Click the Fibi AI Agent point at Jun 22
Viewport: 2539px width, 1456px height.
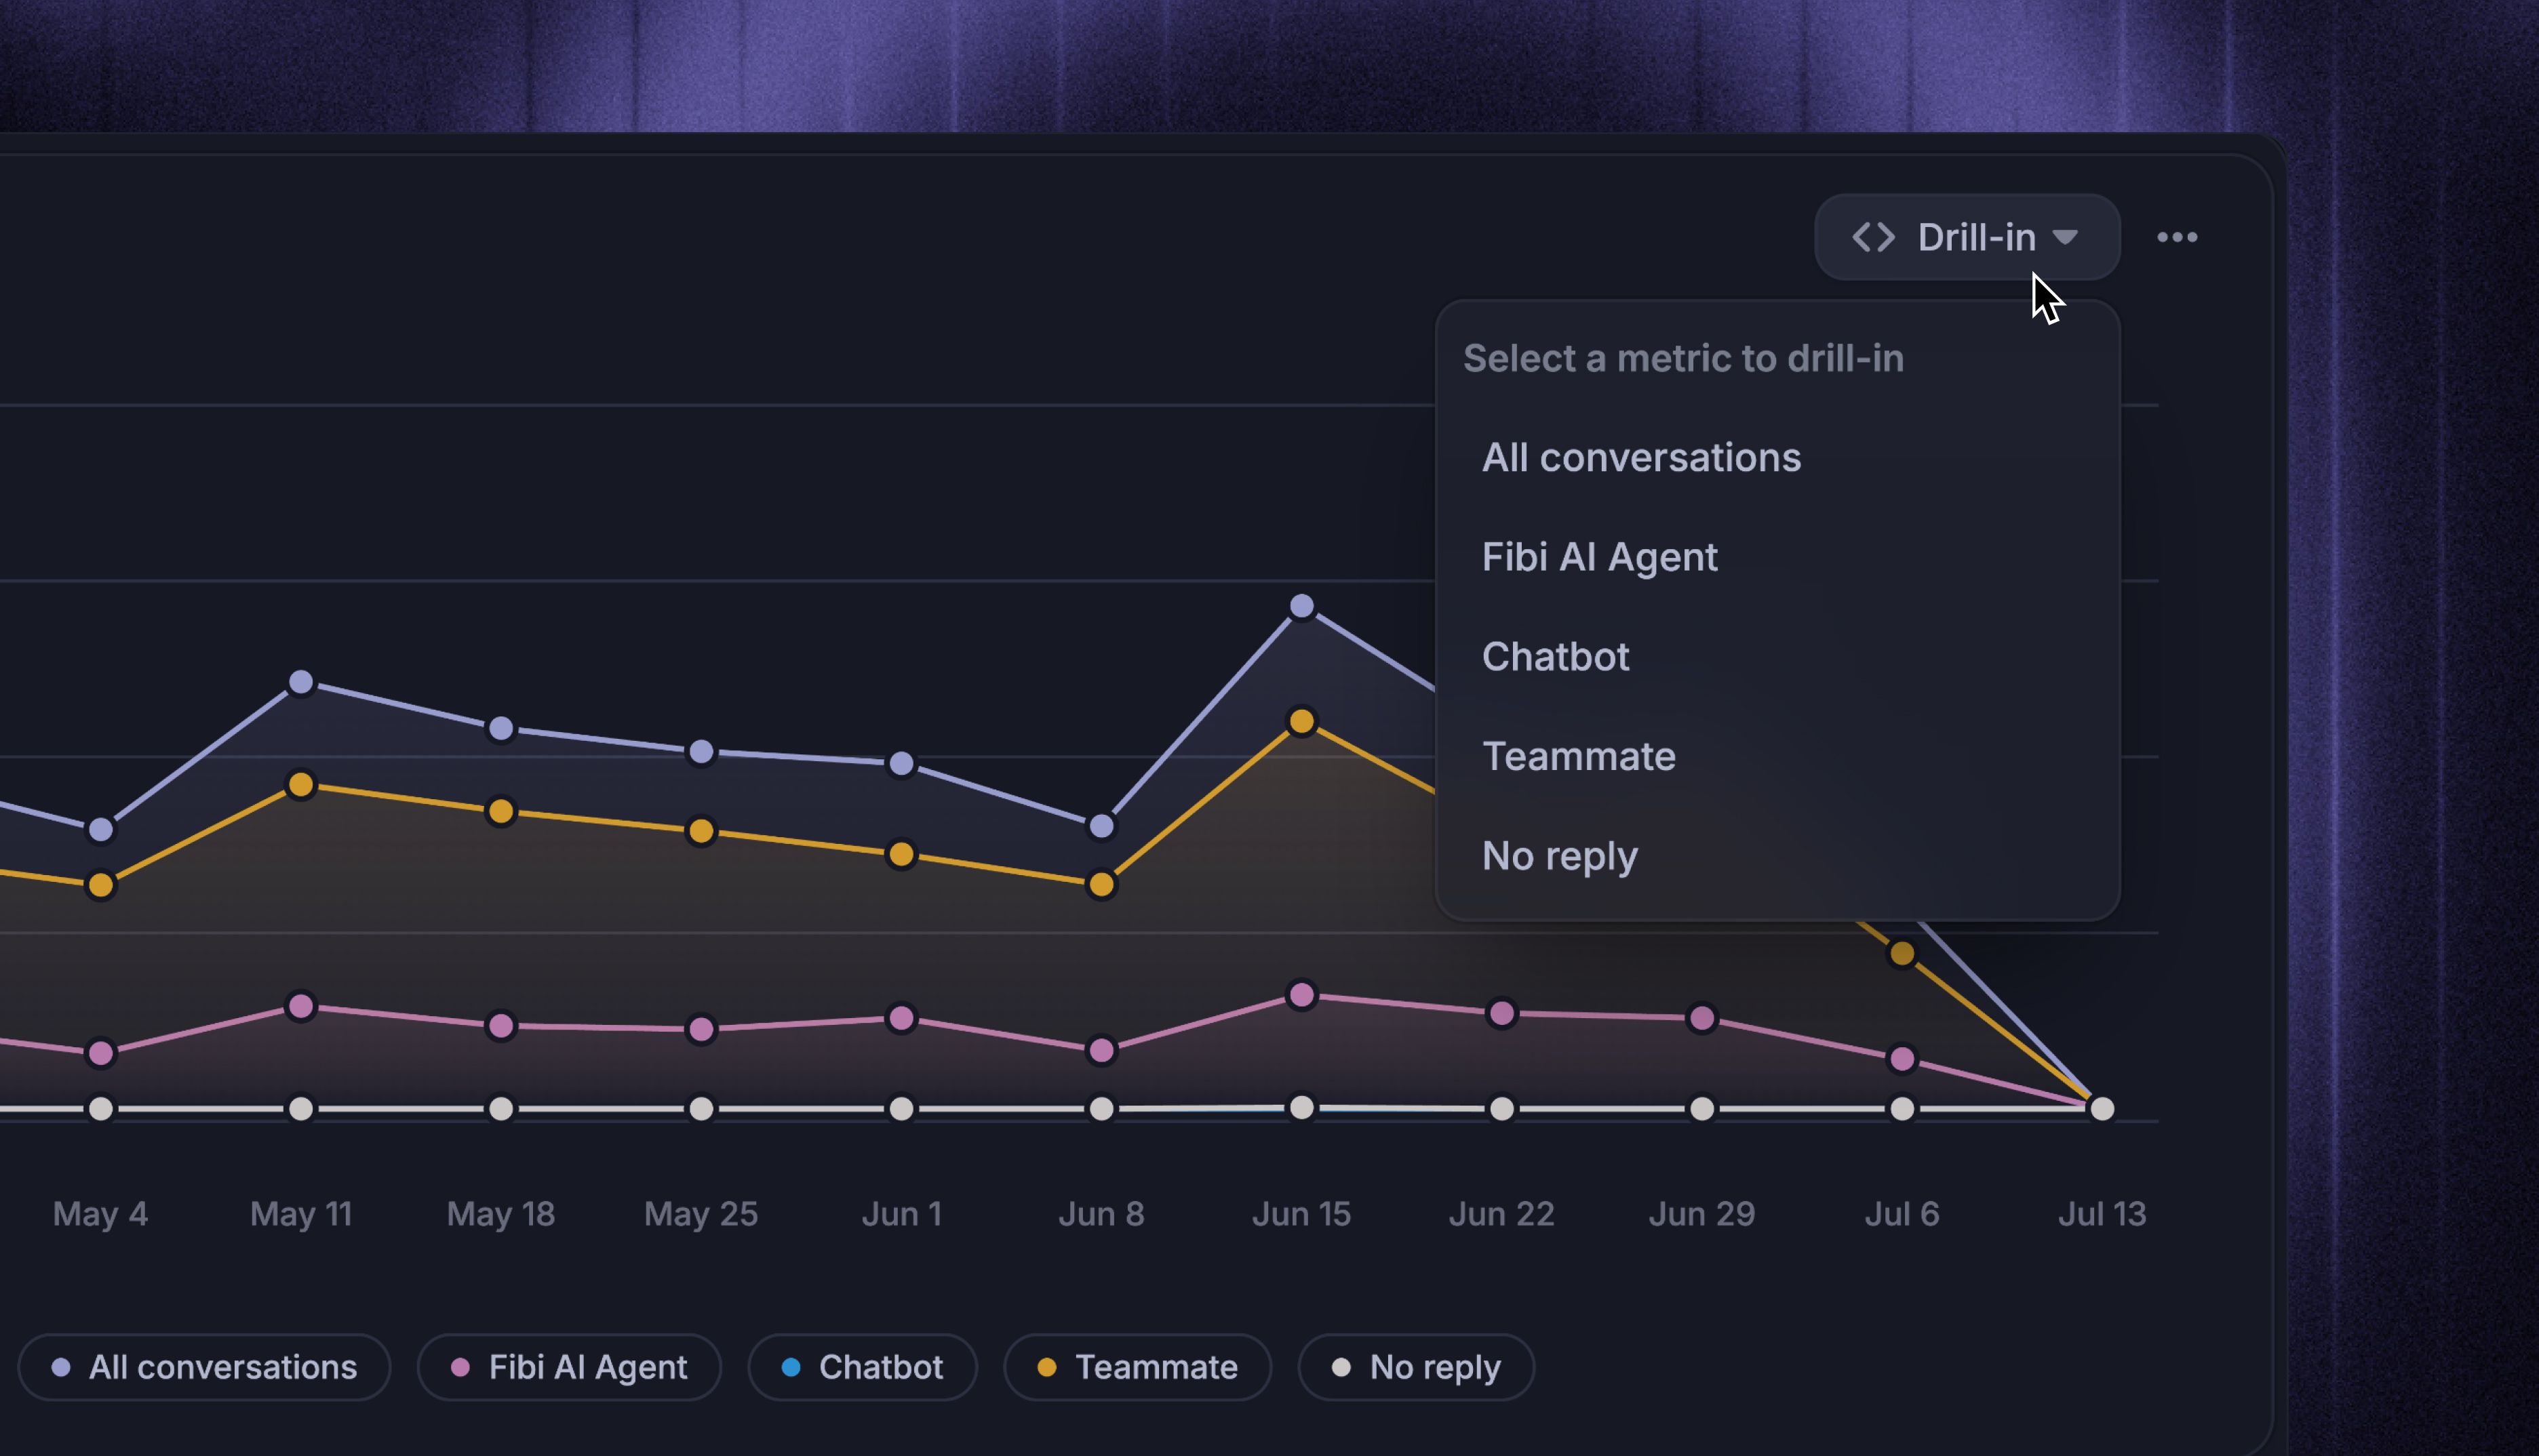(x=1501, y=1013)
